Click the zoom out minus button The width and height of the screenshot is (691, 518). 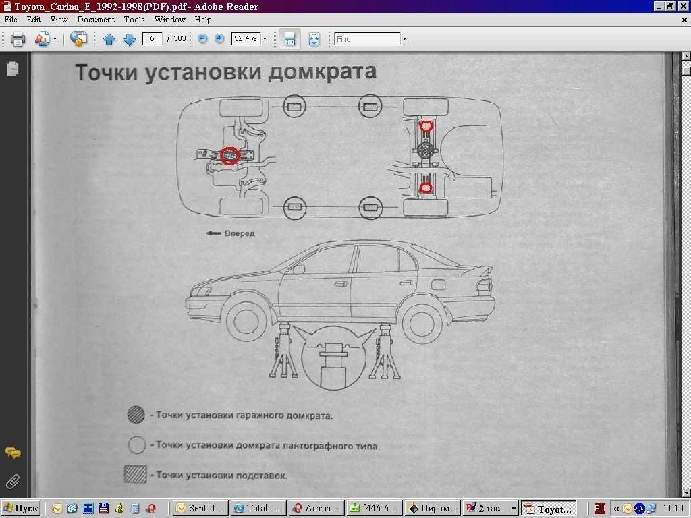pyautogui.click(x=202, y=39)
